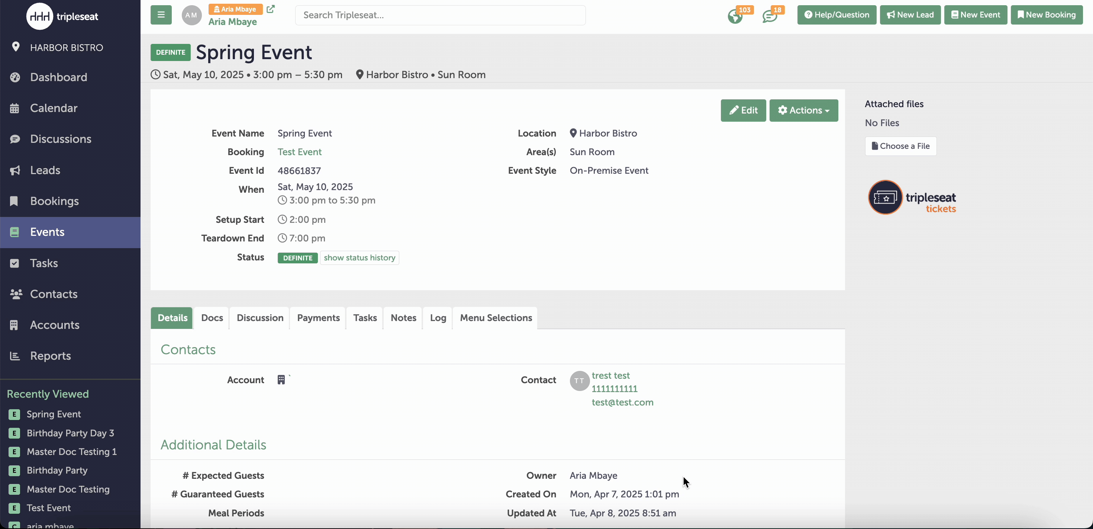Click the Edit button
Screen dimensions: 1093x529
point(743,110)
